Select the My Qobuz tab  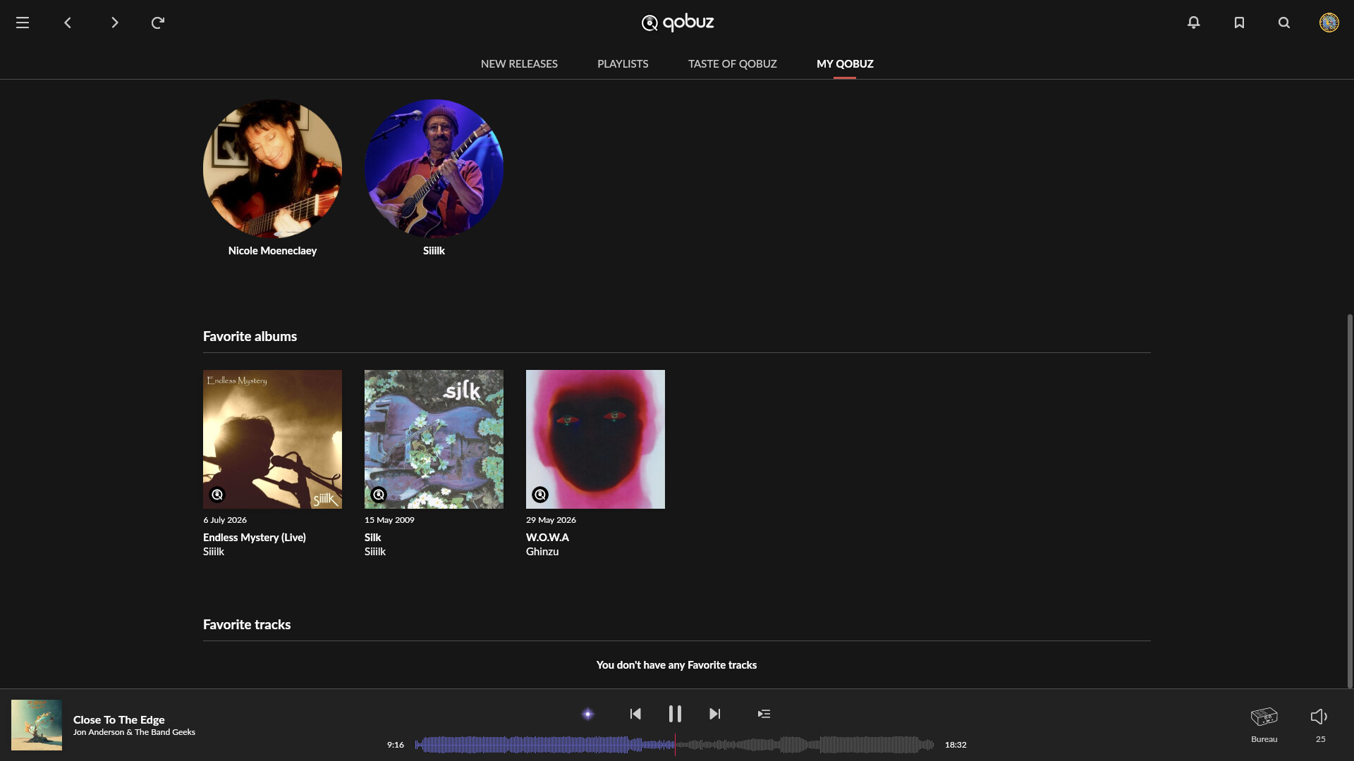[x=845, y=63]
